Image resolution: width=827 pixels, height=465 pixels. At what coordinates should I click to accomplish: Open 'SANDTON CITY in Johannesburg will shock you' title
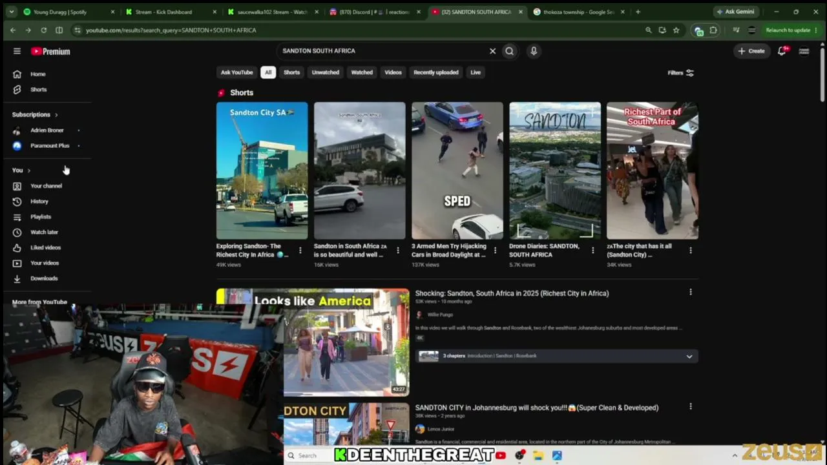pyautogui.click(x=537, y=408)
